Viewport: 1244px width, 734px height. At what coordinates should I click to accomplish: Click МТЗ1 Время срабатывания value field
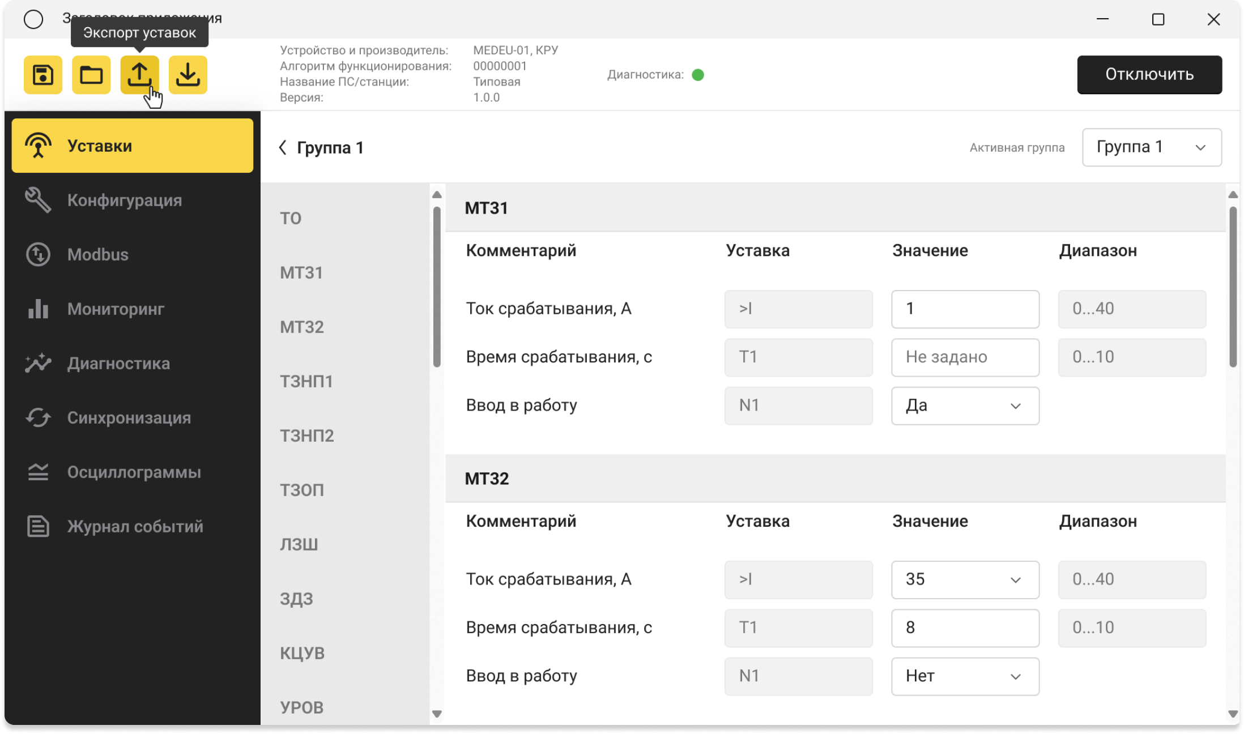tap(965, 357)
